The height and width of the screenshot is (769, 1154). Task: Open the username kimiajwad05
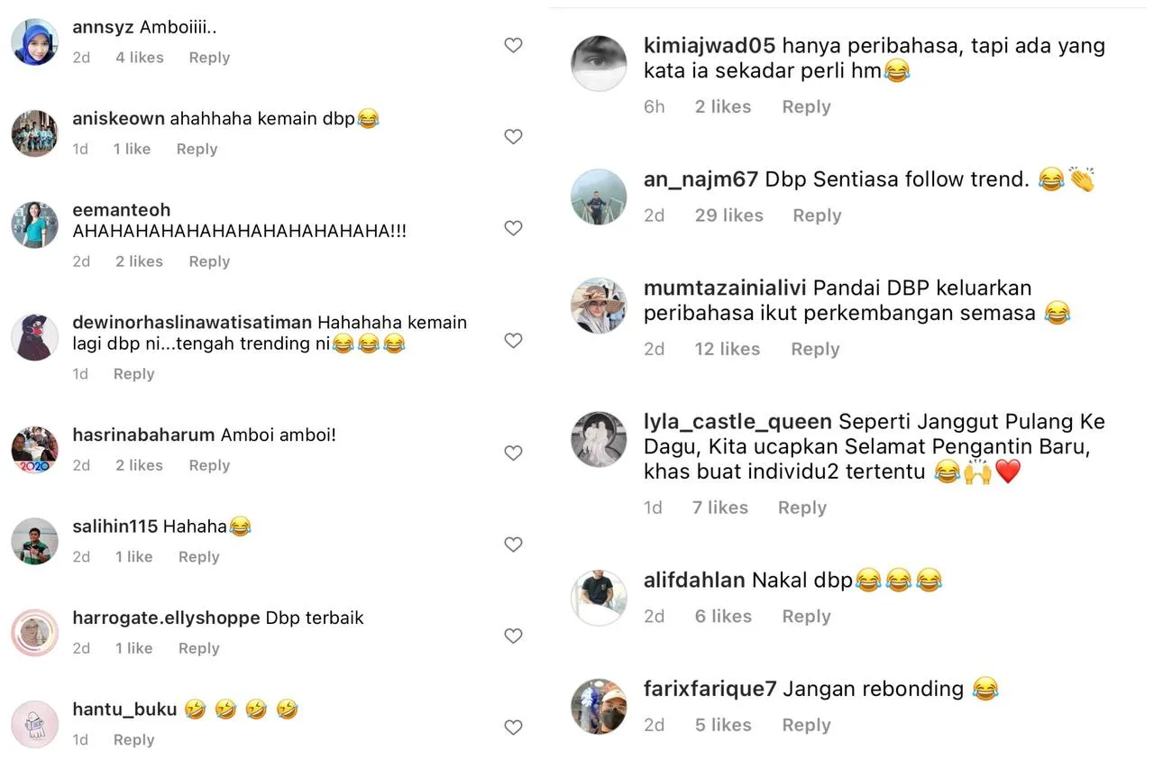tap(710, 46)
